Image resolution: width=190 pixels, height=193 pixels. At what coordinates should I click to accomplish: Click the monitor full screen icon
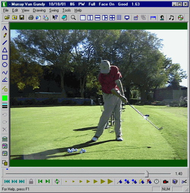click(x=127, y=18)
